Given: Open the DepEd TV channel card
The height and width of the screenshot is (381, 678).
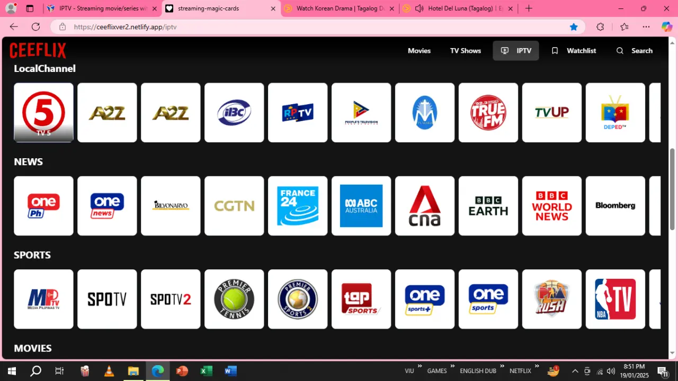Looking at the screenshot, I should 615,113.
